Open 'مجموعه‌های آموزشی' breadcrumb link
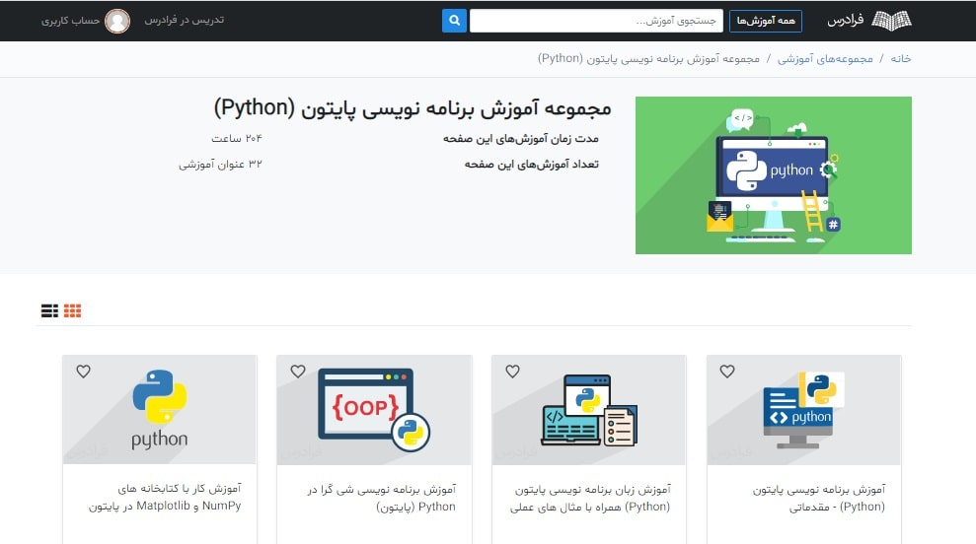 (x=825, y=58)
